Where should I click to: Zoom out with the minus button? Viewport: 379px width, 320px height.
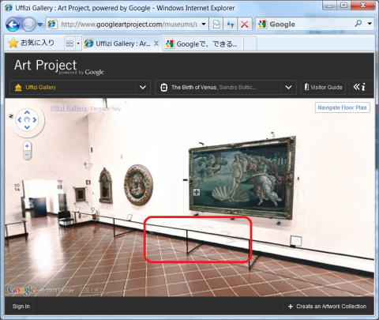coord(27,155)
